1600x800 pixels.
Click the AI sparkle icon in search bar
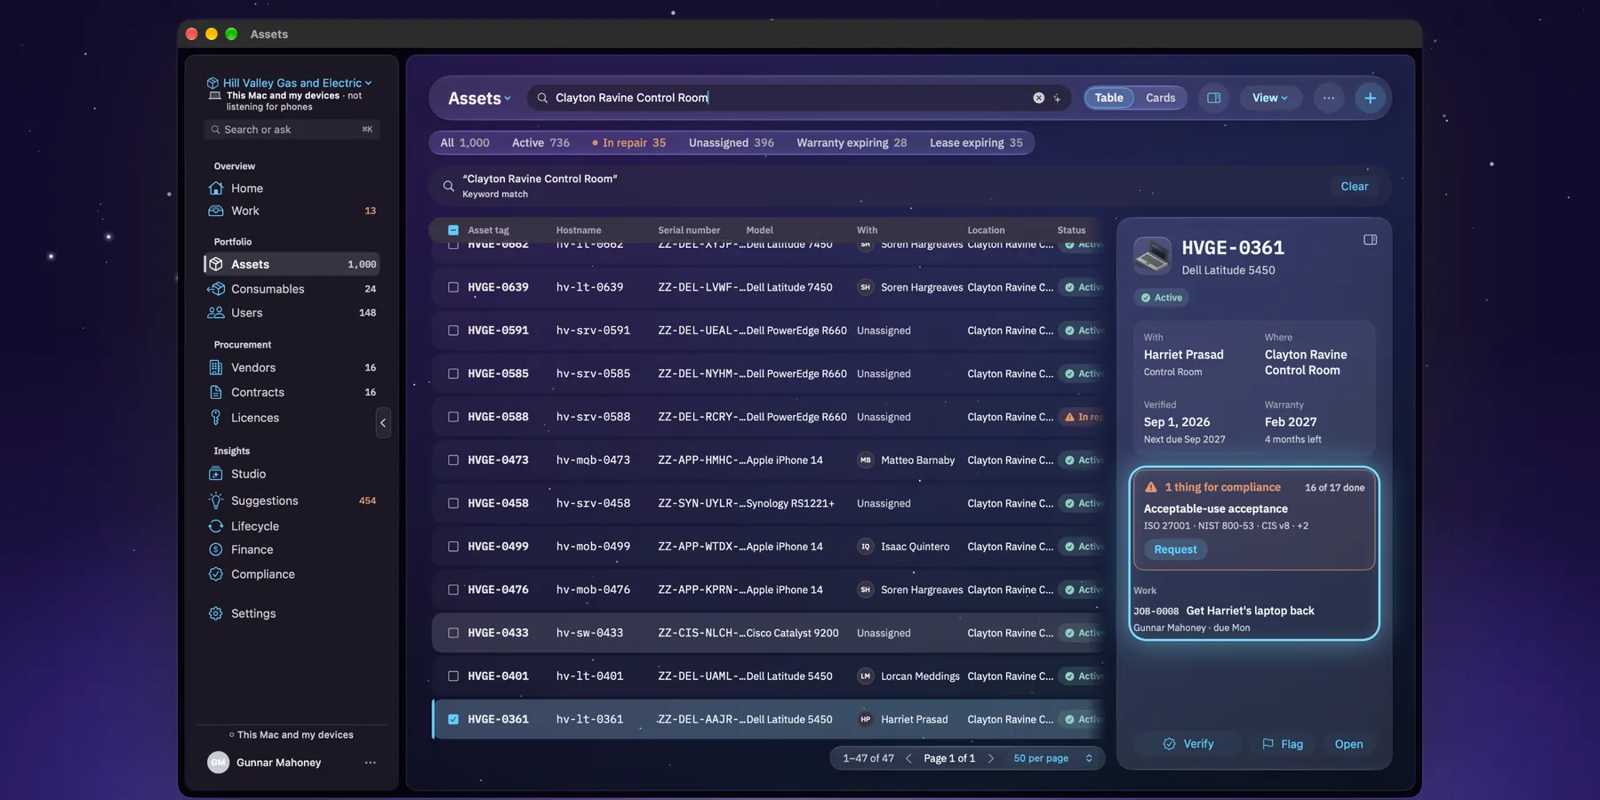click(1057, 98)
